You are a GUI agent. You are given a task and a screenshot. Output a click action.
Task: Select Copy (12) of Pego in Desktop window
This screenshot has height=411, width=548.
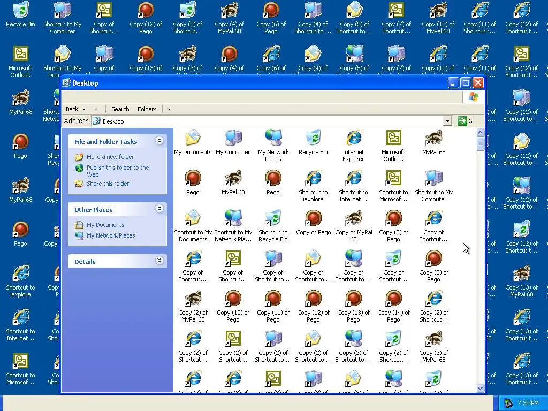point(313,307)
